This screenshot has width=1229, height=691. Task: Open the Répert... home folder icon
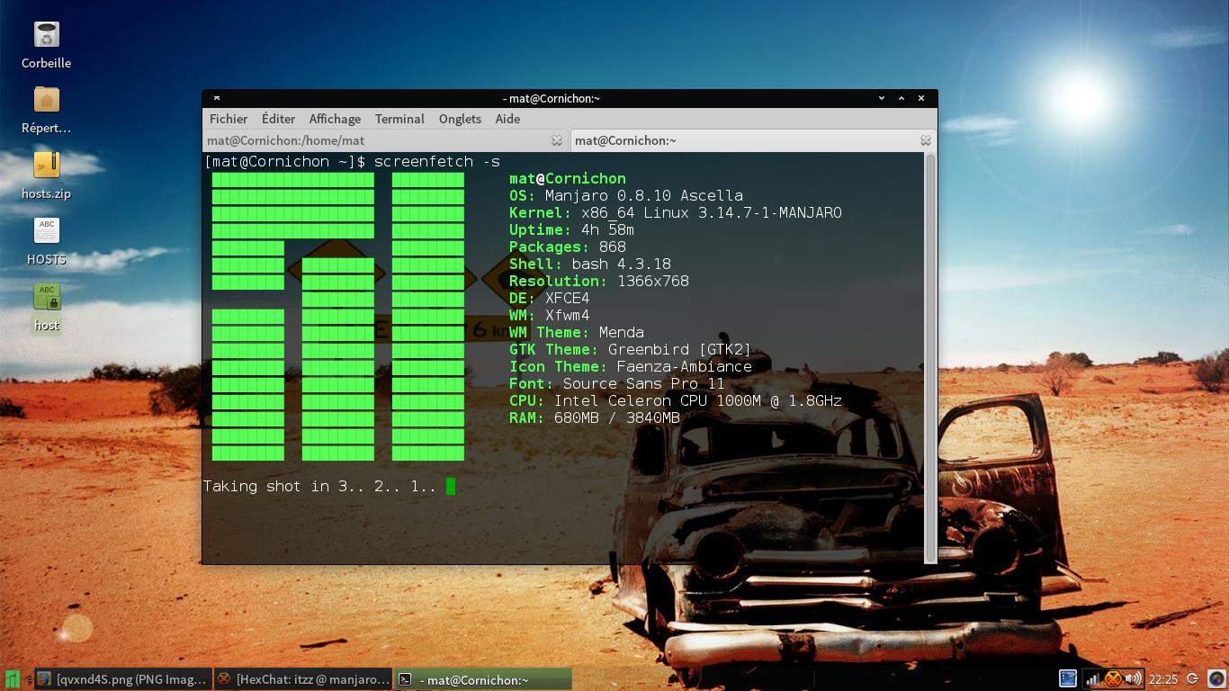coord(47,101)
